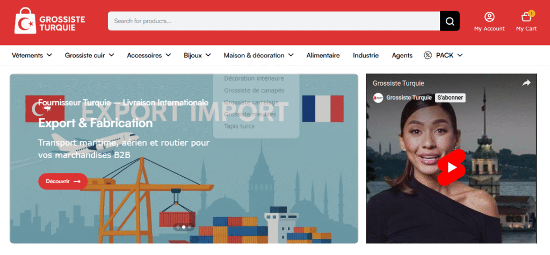Open the PACK menu label

coord(445,55)
